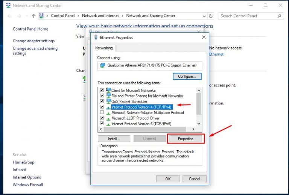Click the IPv4 protocol icon

coord(108,107)
